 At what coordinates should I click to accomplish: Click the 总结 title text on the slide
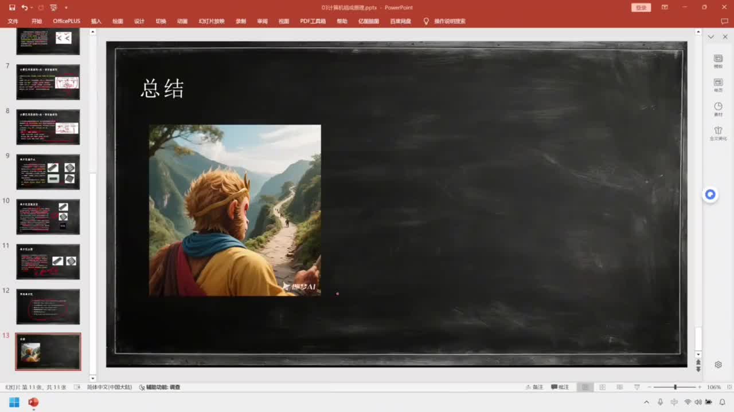(162, 89)
